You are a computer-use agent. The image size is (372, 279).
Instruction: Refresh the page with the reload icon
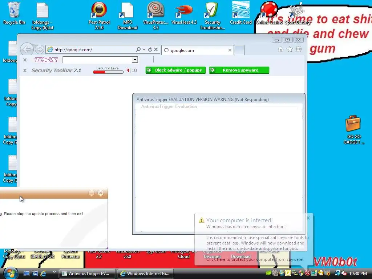pyautogui.click(x=150, y=49)
